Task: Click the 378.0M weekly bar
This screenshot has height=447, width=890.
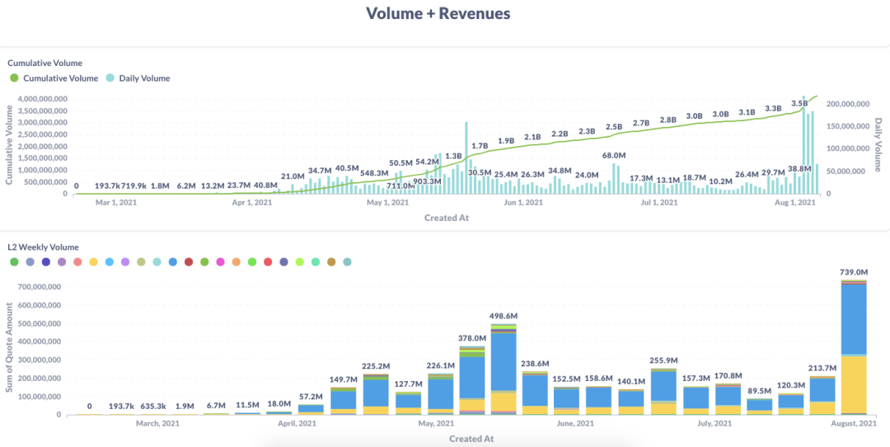Action: tap(471, 380)
